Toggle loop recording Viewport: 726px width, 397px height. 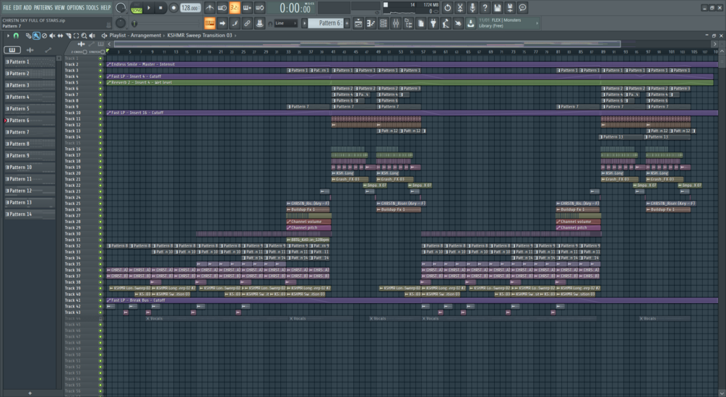(x=260, y=8)
